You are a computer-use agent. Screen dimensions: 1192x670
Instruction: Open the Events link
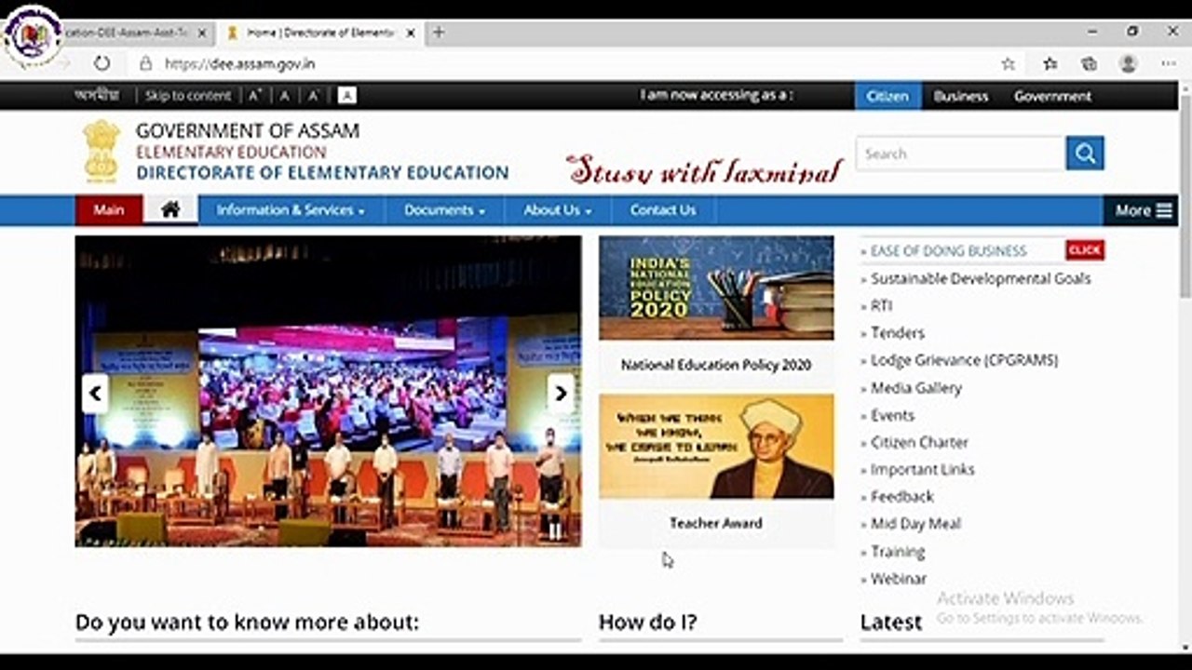point(892,415)
